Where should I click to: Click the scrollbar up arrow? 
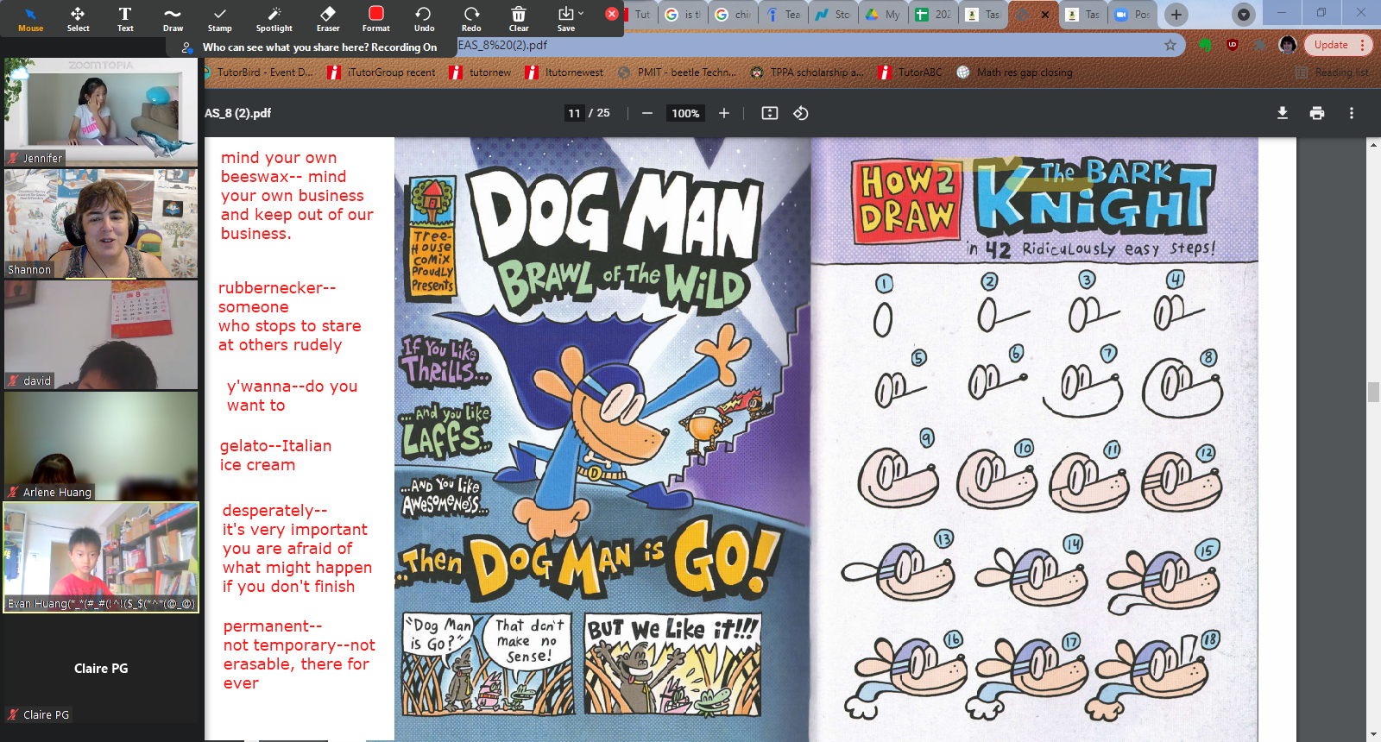(1373, 144)
